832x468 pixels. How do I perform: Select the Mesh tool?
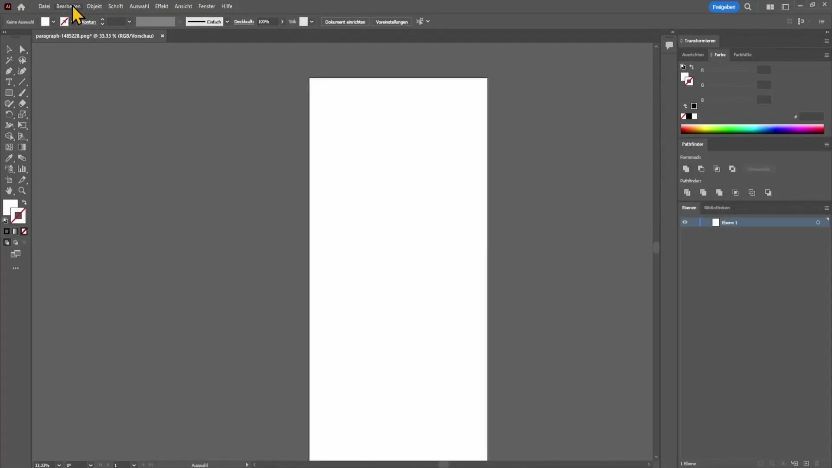9,147
